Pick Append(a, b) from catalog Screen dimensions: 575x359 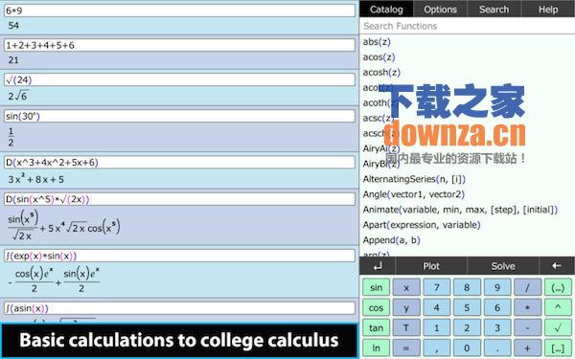click(x=391, y=240)
